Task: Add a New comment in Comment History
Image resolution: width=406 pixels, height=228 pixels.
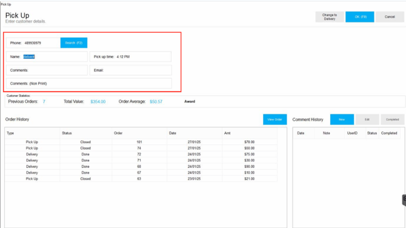Action: click(x=342, y=119)
